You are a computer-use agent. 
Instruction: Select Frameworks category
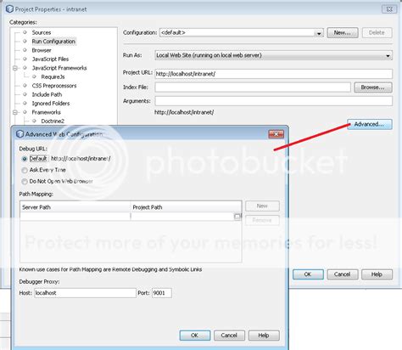click(46, 112)
